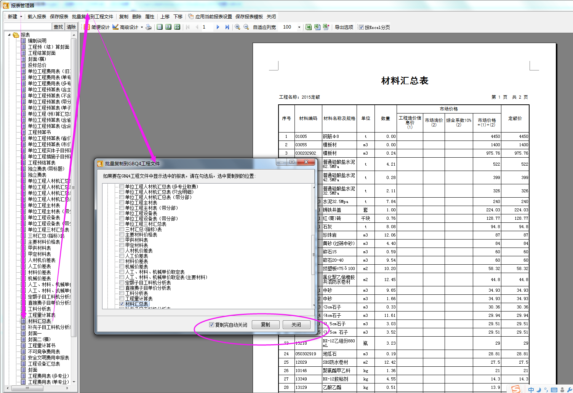Open the 新建 dropdown arrow
Screen dimensions: 573x393
click(21, 17)
